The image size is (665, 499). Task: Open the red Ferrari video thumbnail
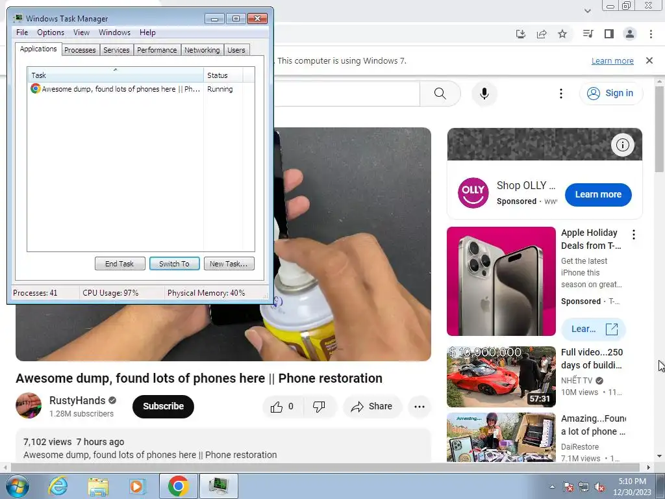(x=501, y=377)
